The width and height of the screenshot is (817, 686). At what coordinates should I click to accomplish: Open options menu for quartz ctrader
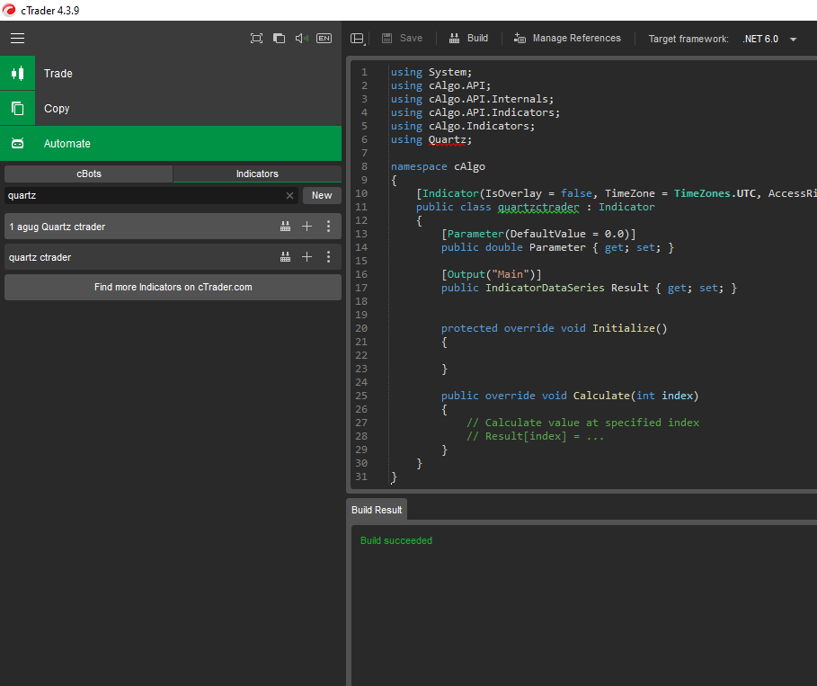pos(328,257)
